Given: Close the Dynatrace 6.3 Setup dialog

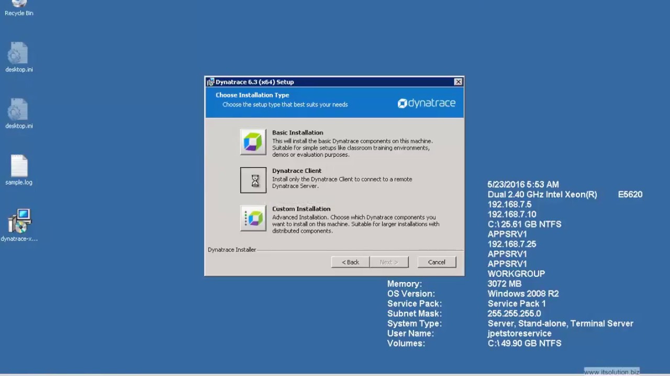Looking at the screenshot, I should [458, 82].
